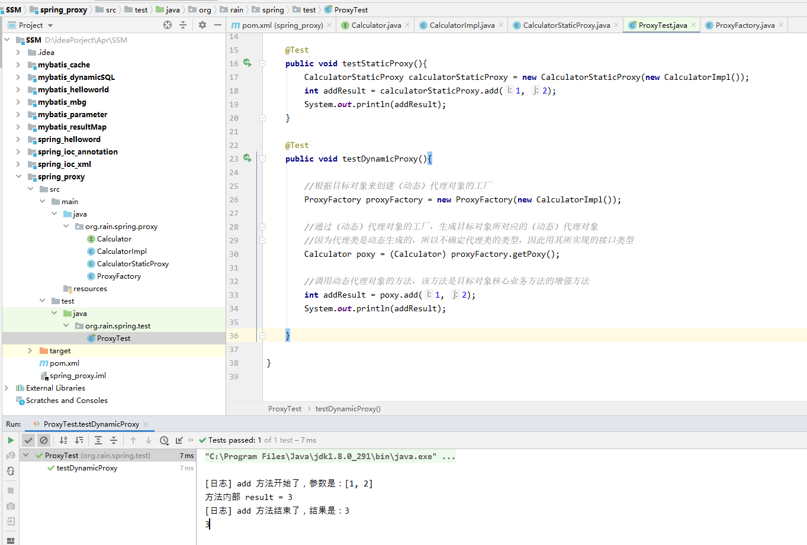The height and width of the screenshot is (545, 807).
Task: Run testStaticProxy from gutter icon
Action: tap(247, 63)
